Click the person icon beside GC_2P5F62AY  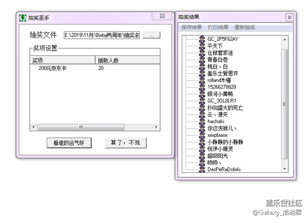coord(202,39)
